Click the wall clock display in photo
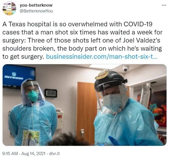 (51, 93)
